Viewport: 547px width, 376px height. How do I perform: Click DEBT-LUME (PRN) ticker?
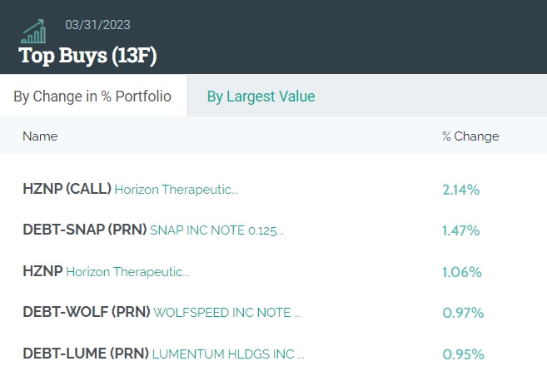(x=85, y=354)
